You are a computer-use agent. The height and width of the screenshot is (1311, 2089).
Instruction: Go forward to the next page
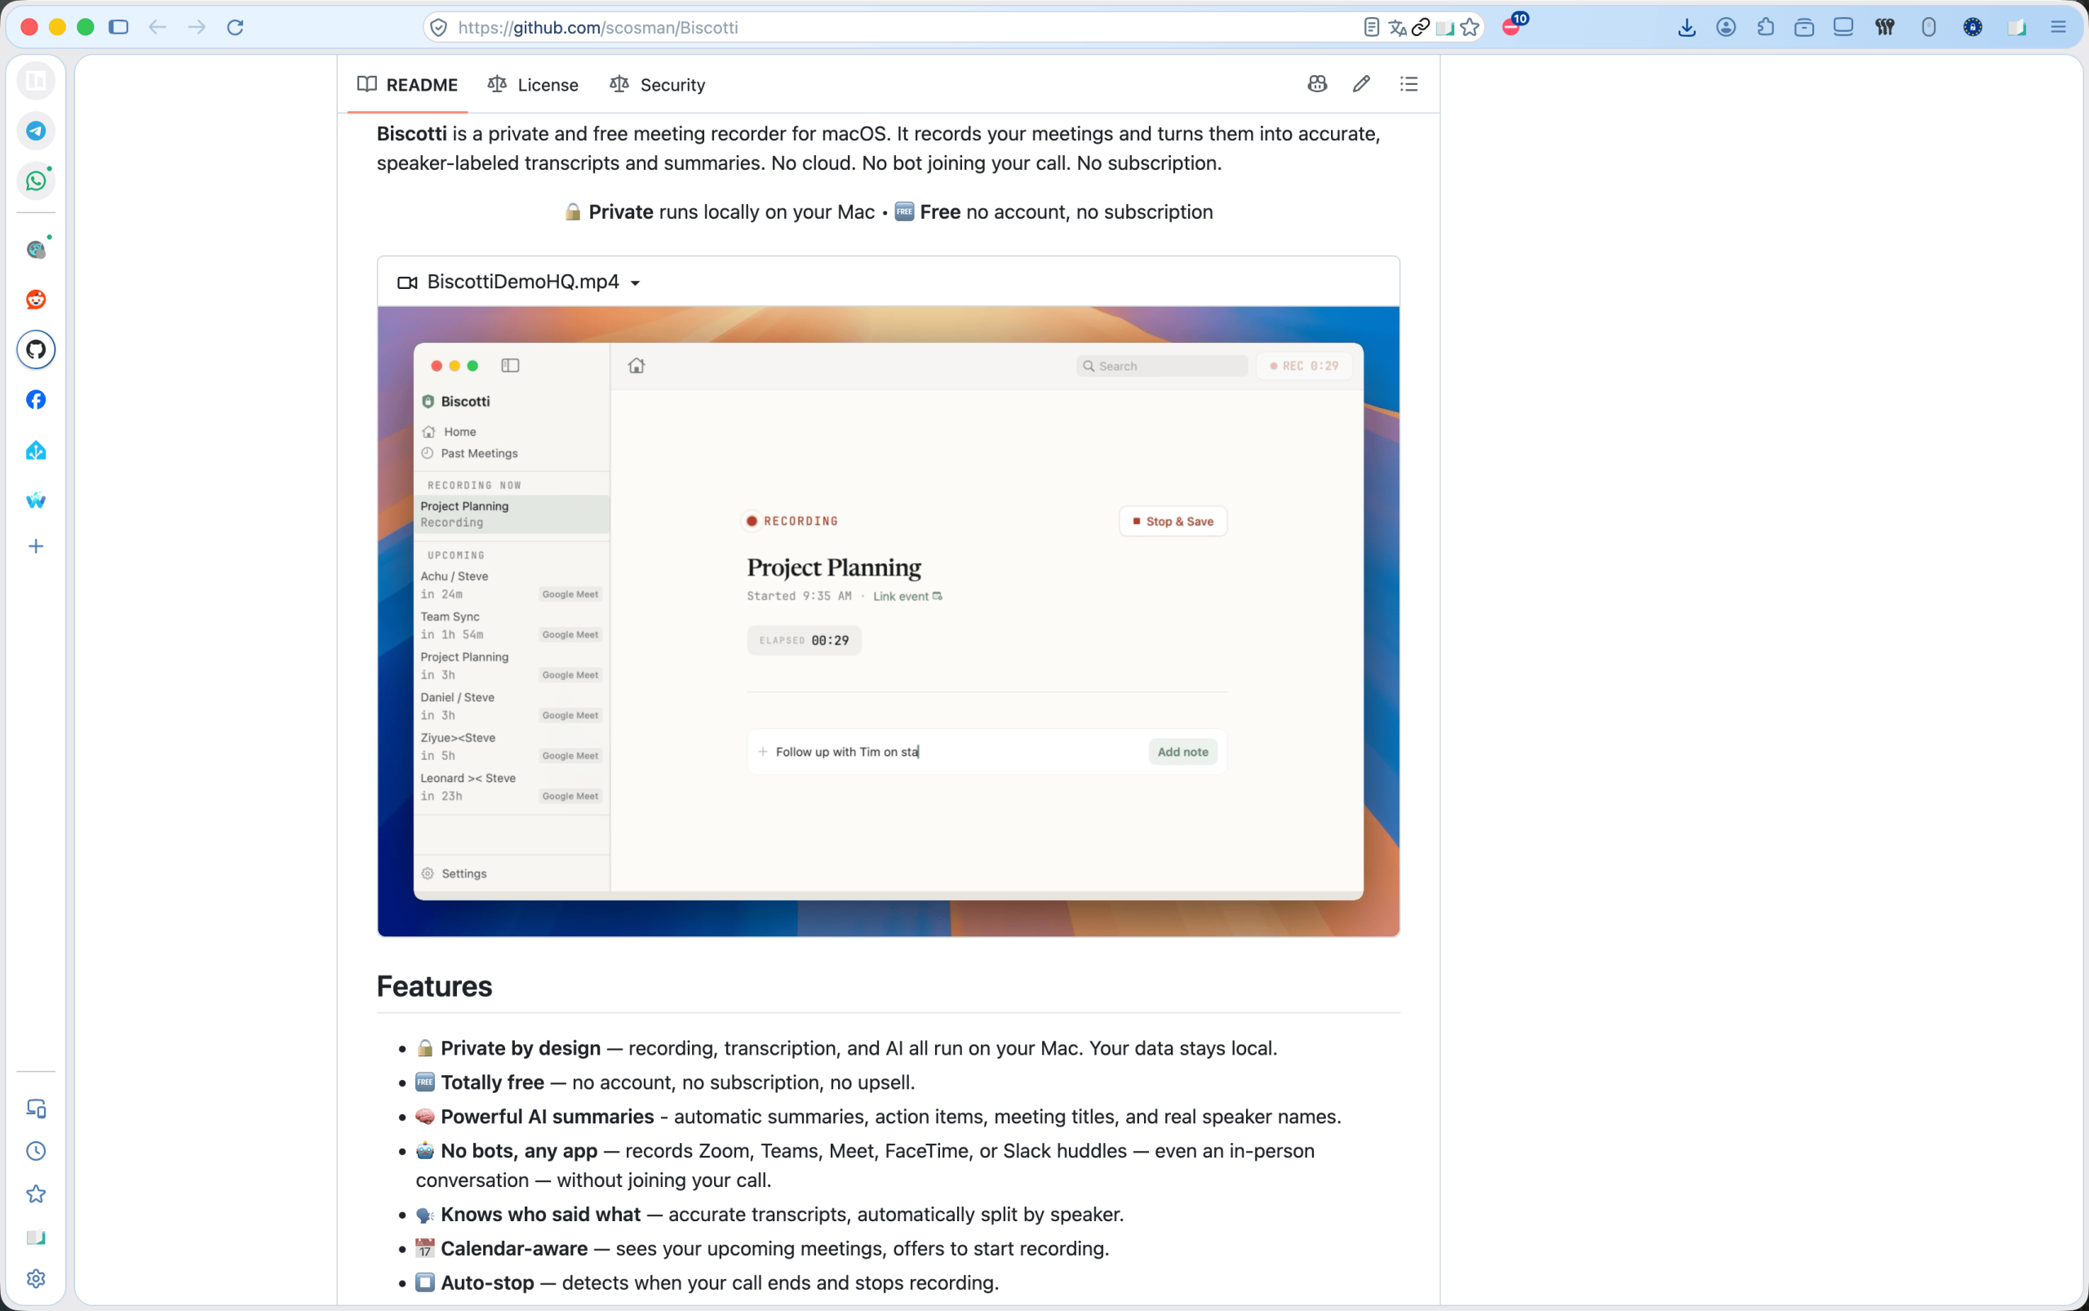197,27
